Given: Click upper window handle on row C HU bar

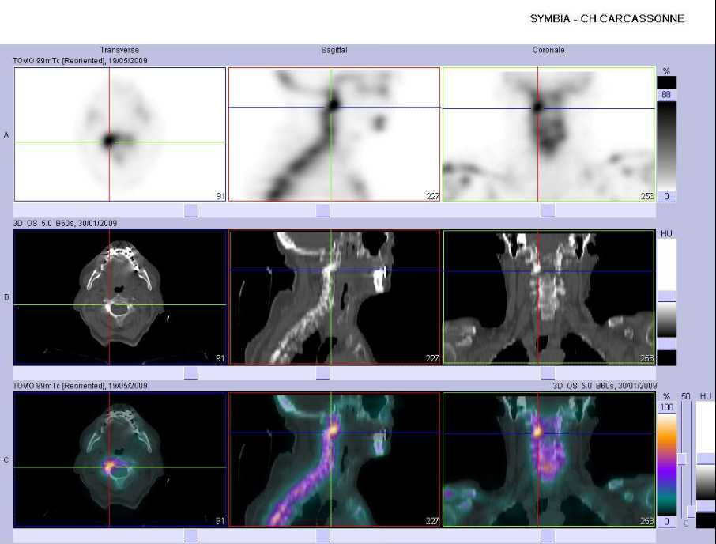Looking at the screenshot, I should coord(706,459).
